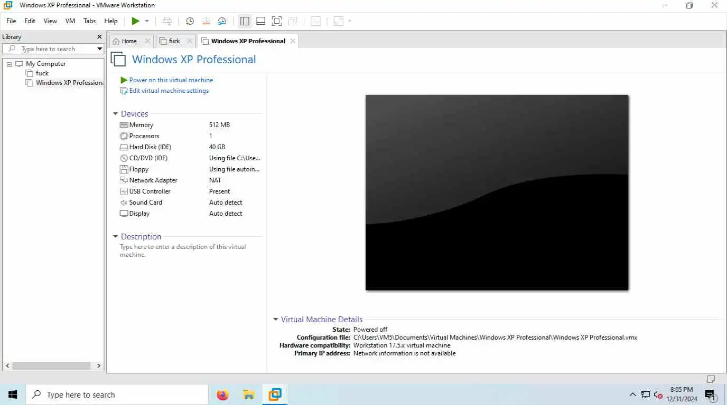
Task: Select the Hard Disk (IDE) device row
Action: (x=190, y=147)
